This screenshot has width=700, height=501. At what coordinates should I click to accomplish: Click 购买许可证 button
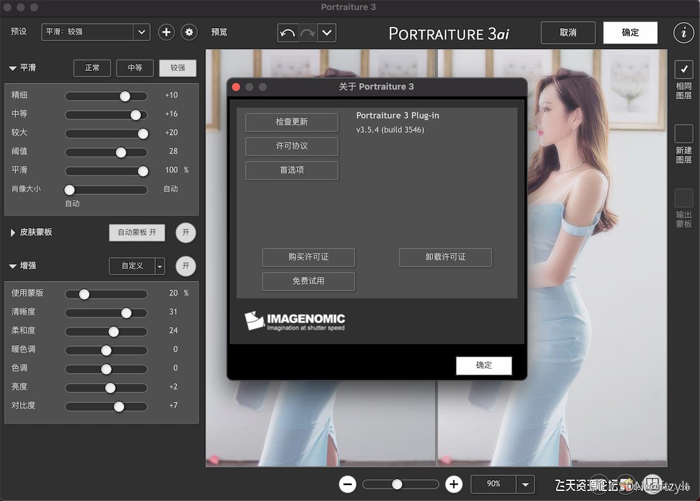(x=308, y=258)
